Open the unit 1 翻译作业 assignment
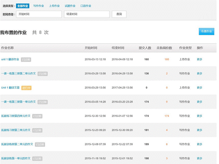 point(10,59)
